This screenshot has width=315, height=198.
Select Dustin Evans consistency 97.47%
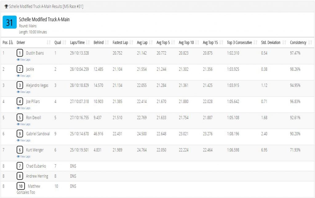(x=295, y=53)
